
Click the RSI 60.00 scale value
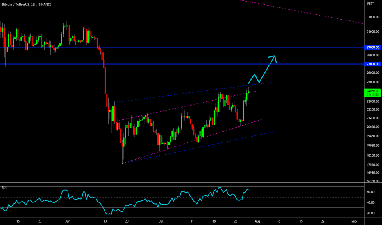[371, 192]
